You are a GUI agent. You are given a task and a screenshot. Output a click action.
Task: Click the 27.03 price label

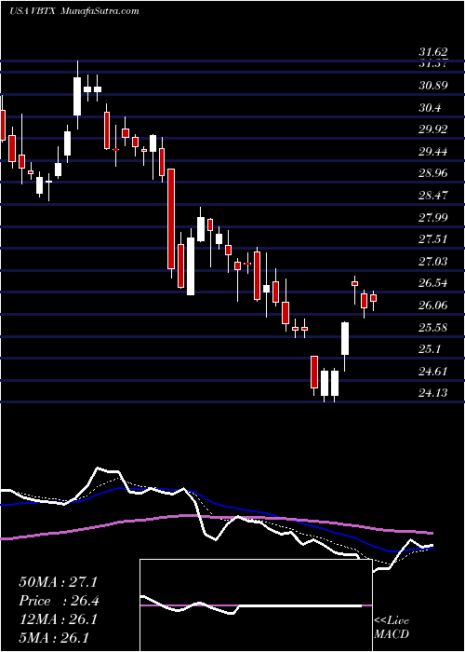tap(433, 262)
